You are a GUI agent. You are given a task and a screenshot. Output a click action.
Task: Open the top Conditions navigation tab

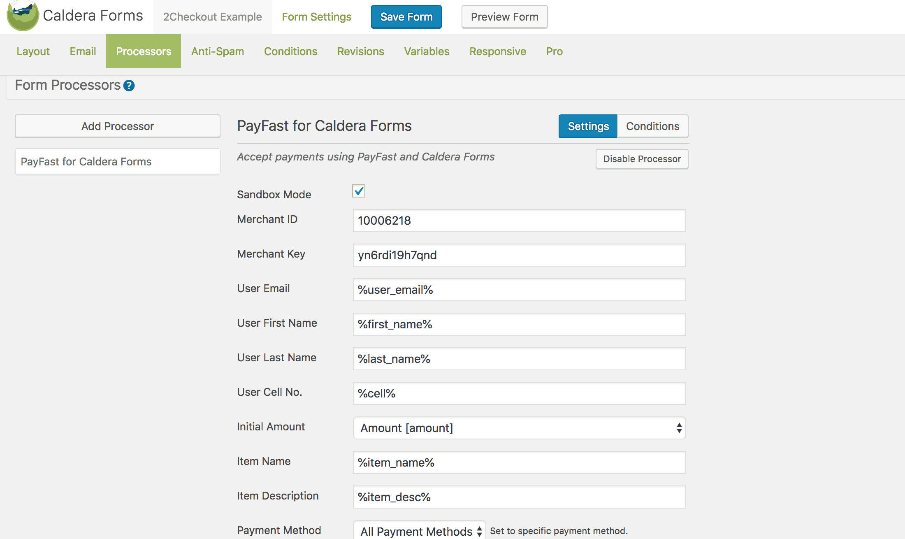pos(290,51)
